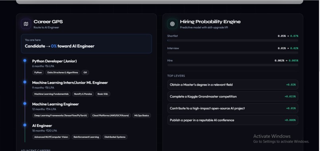Open the Master's degree lever card
Viewport: 320px width, 151px height.
click(233, 85)
